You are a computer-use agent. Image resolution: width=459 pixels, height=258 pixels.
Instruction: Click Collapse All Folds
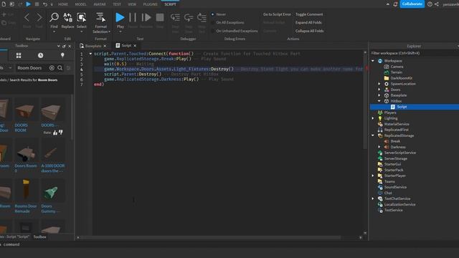(x=309, y=31)
